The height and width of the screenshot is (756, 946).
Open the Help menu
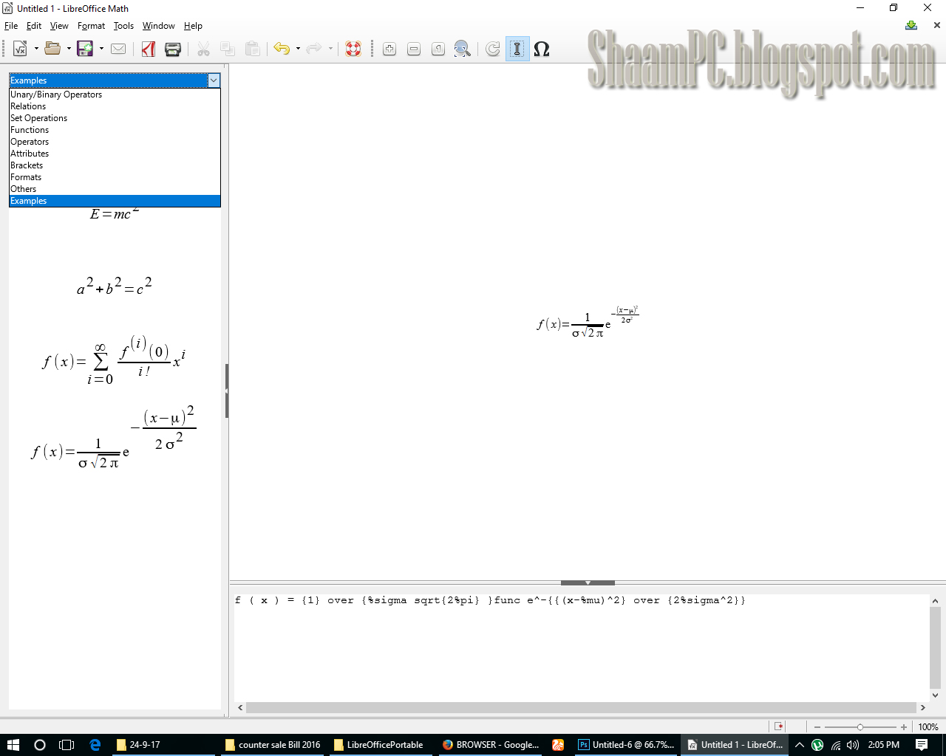193,26
